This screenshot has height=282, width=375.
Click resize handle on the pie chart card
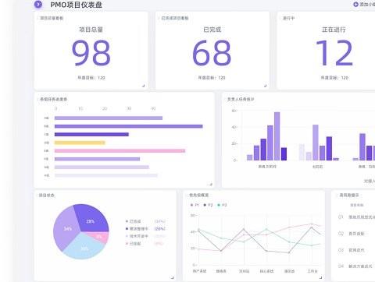[172, 277]
